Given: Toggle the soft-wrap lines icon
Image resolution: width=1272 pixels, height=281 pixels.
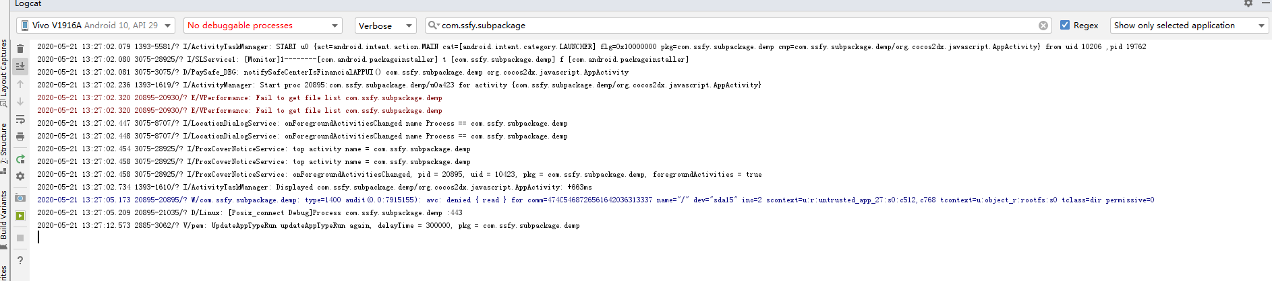Looking at the screenshot, I should tap(20, 119).
